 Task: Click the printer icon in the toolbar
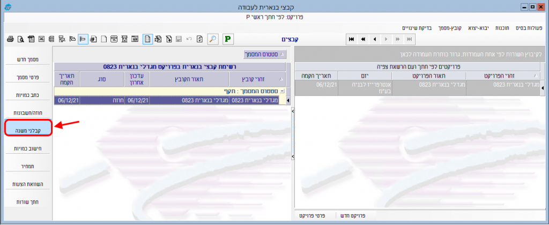11,39
